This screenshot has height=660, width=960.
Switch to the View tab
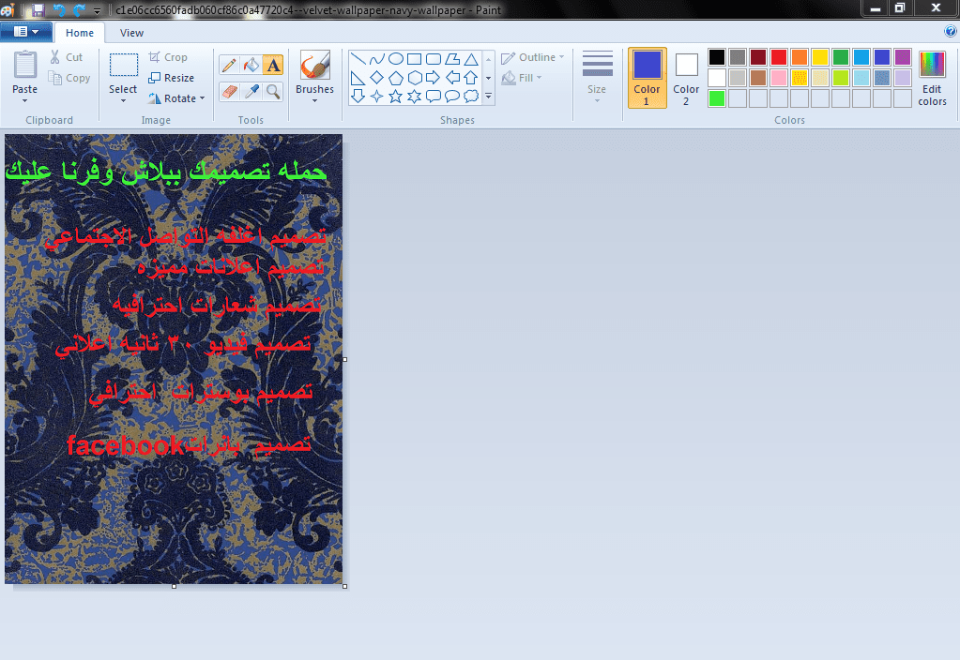131,33
